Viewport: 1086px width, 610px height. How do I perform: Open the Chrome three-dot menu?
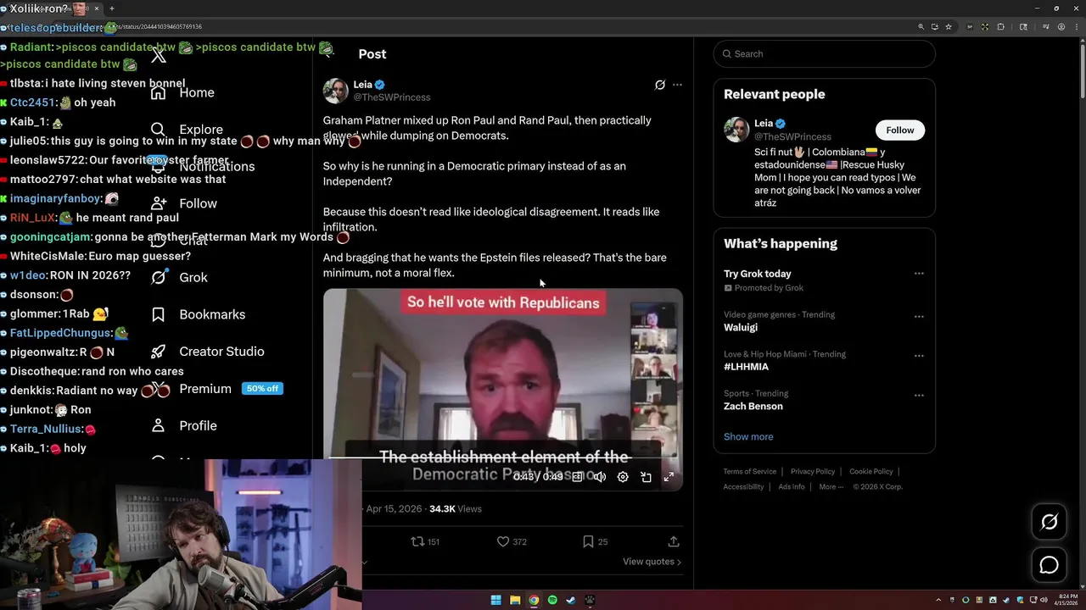point(1076,26)
